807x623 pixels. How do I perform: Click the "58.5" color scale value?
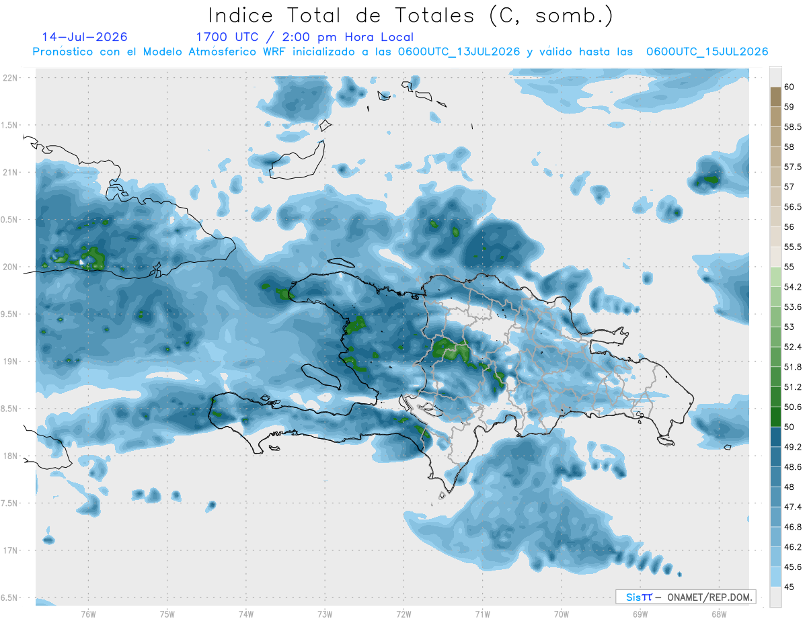[x=793, y=126]
